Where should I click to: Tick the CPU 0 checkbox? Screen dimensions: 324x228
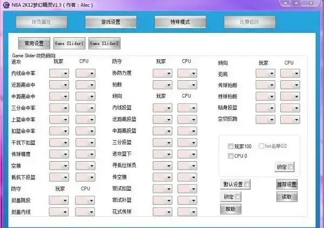point(231,156)
